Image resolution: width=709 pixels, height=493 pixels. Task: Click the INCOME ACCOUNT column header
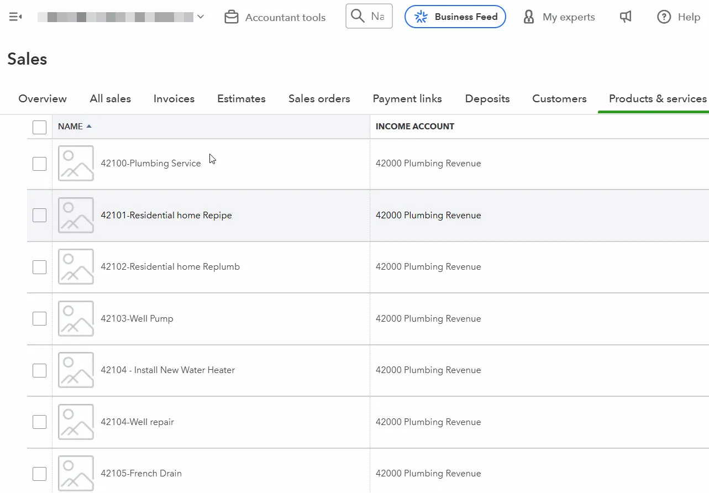click(415, 127)
